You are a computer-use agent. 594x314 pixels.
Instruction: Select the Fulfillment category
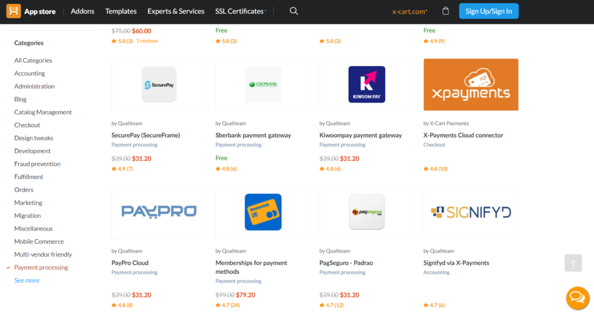(28, 177)
